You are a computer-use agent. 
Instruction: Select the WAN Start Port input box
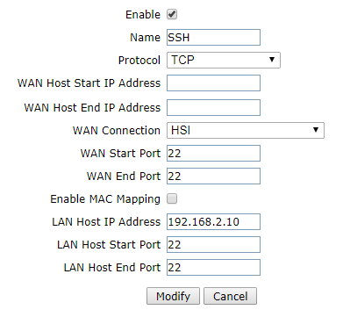click(x=213, y=153)
